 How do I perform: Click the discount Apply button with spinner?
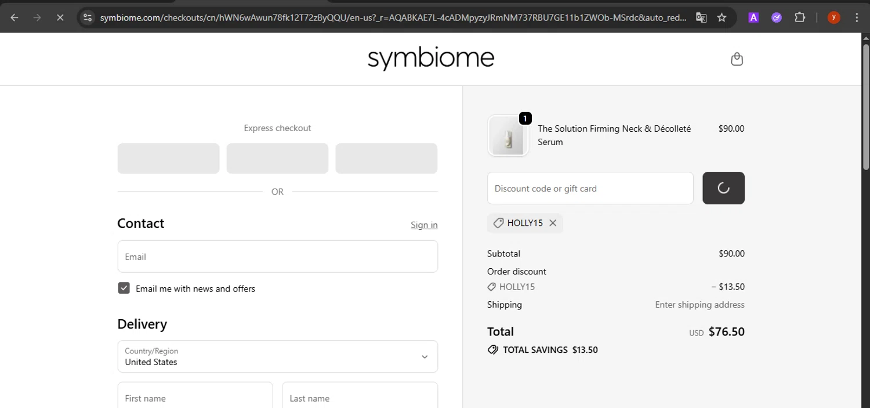(723, 188)
